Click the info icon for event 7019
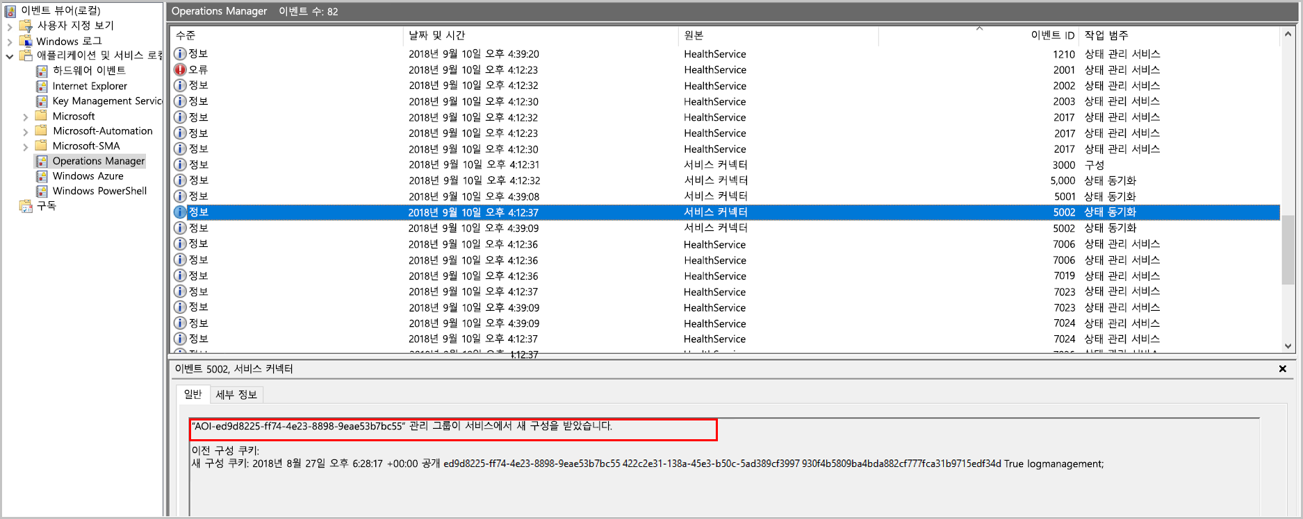Image resolution: width=1303 pixels, height=519 pixels. 180,275
